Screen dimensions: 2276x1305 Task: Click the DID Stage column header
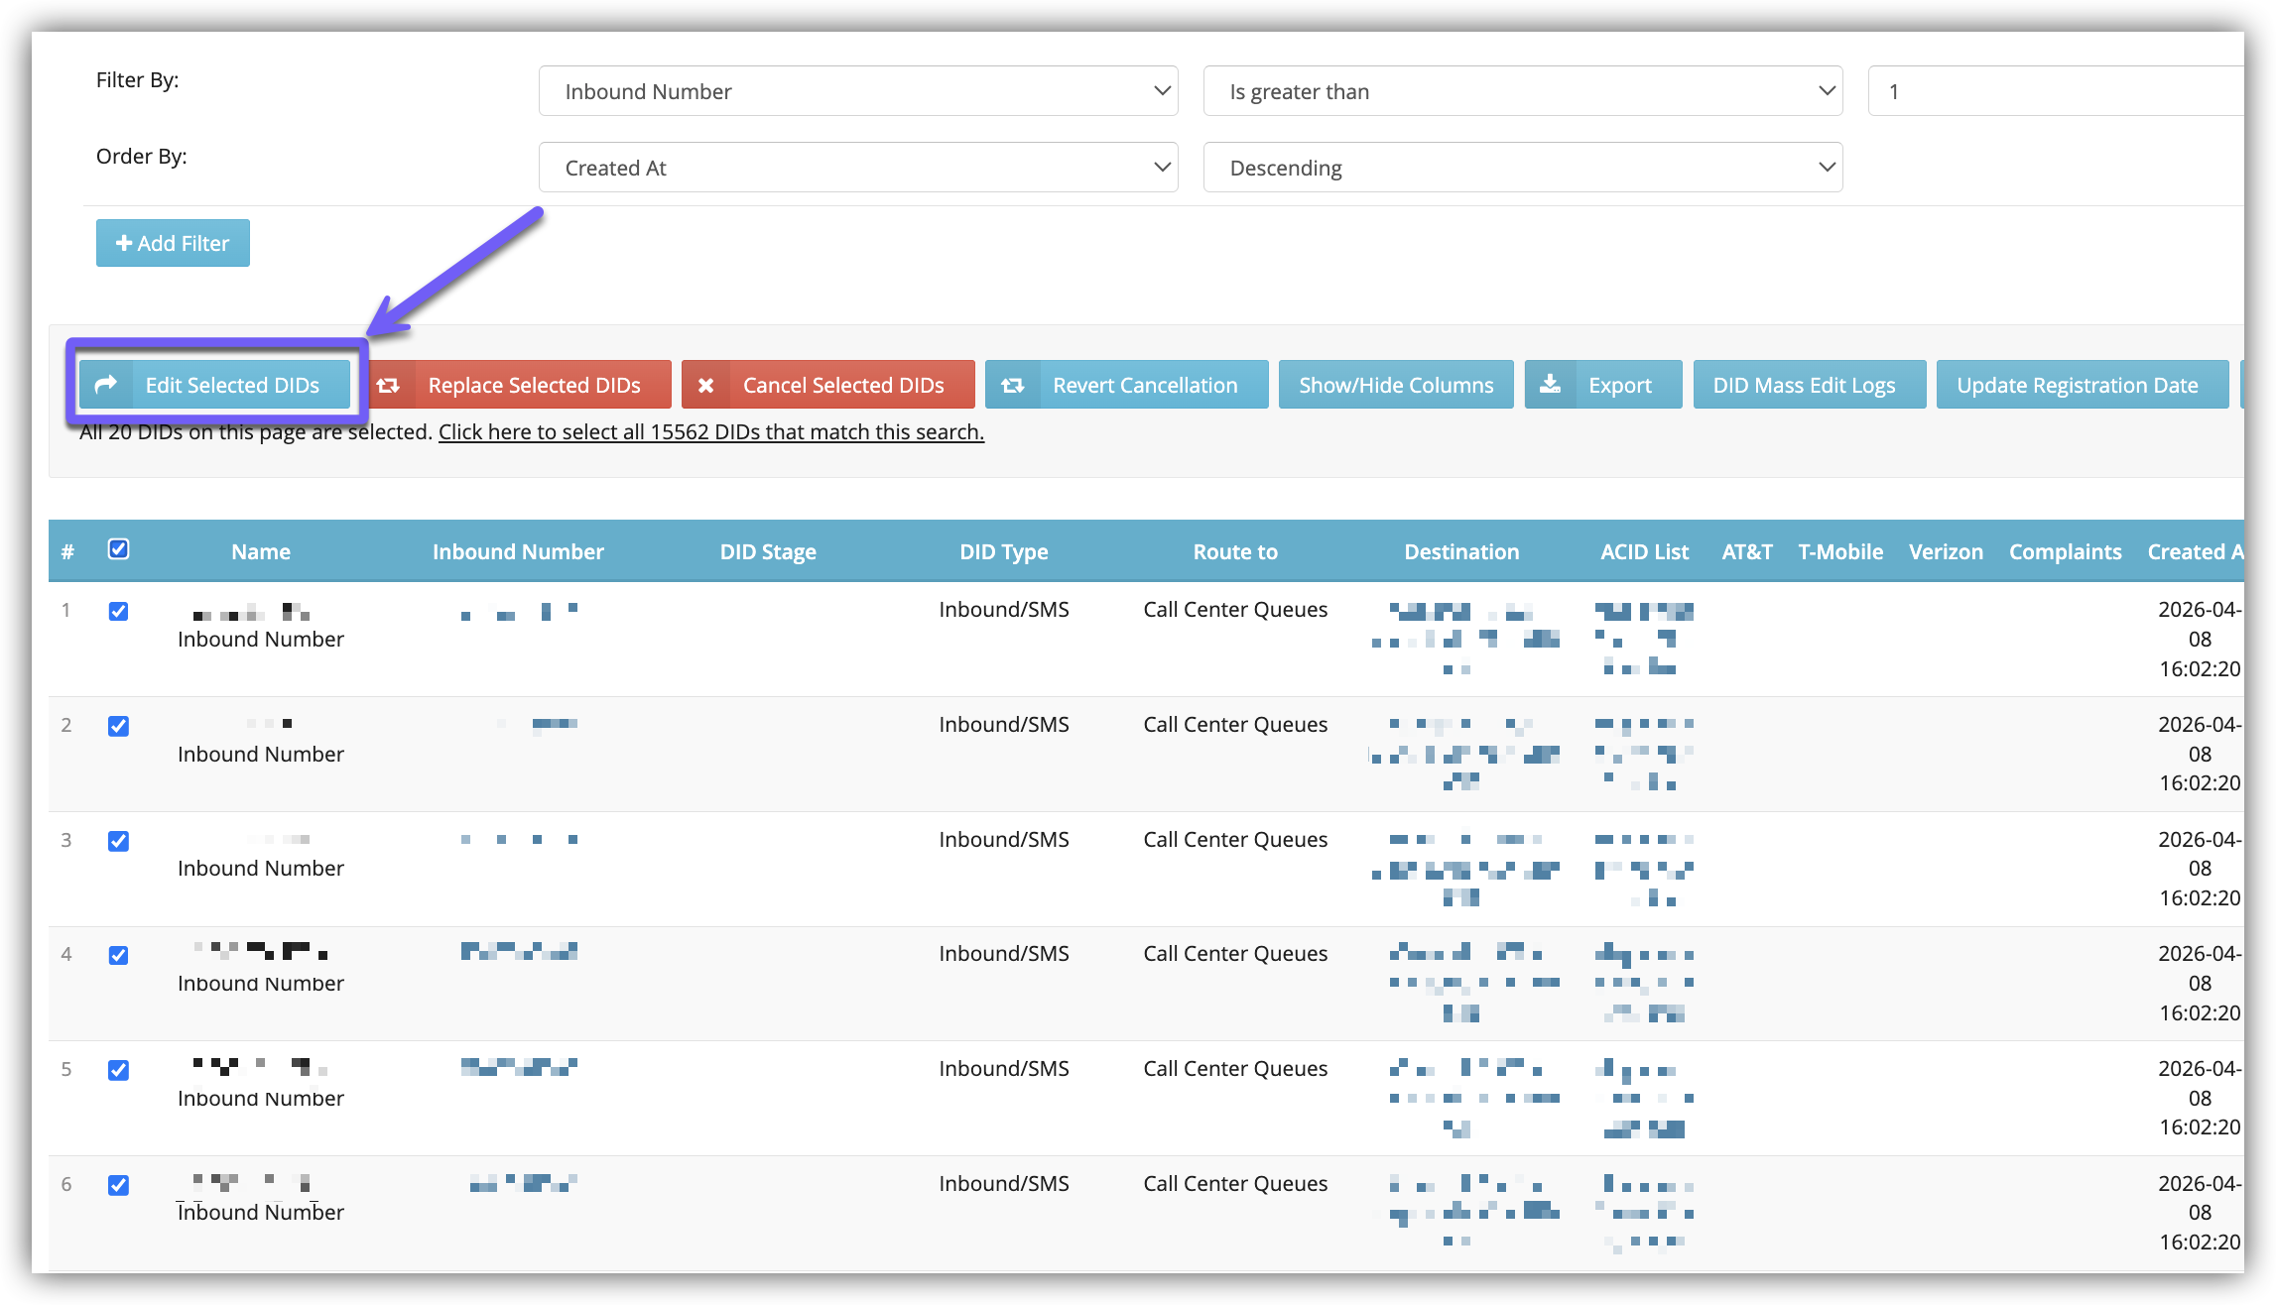768,551
